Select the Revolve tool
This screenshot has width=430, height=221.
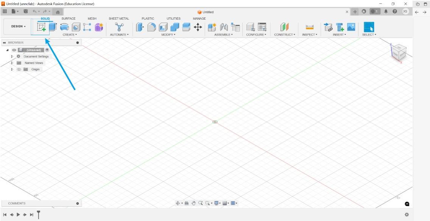[64, 27]
